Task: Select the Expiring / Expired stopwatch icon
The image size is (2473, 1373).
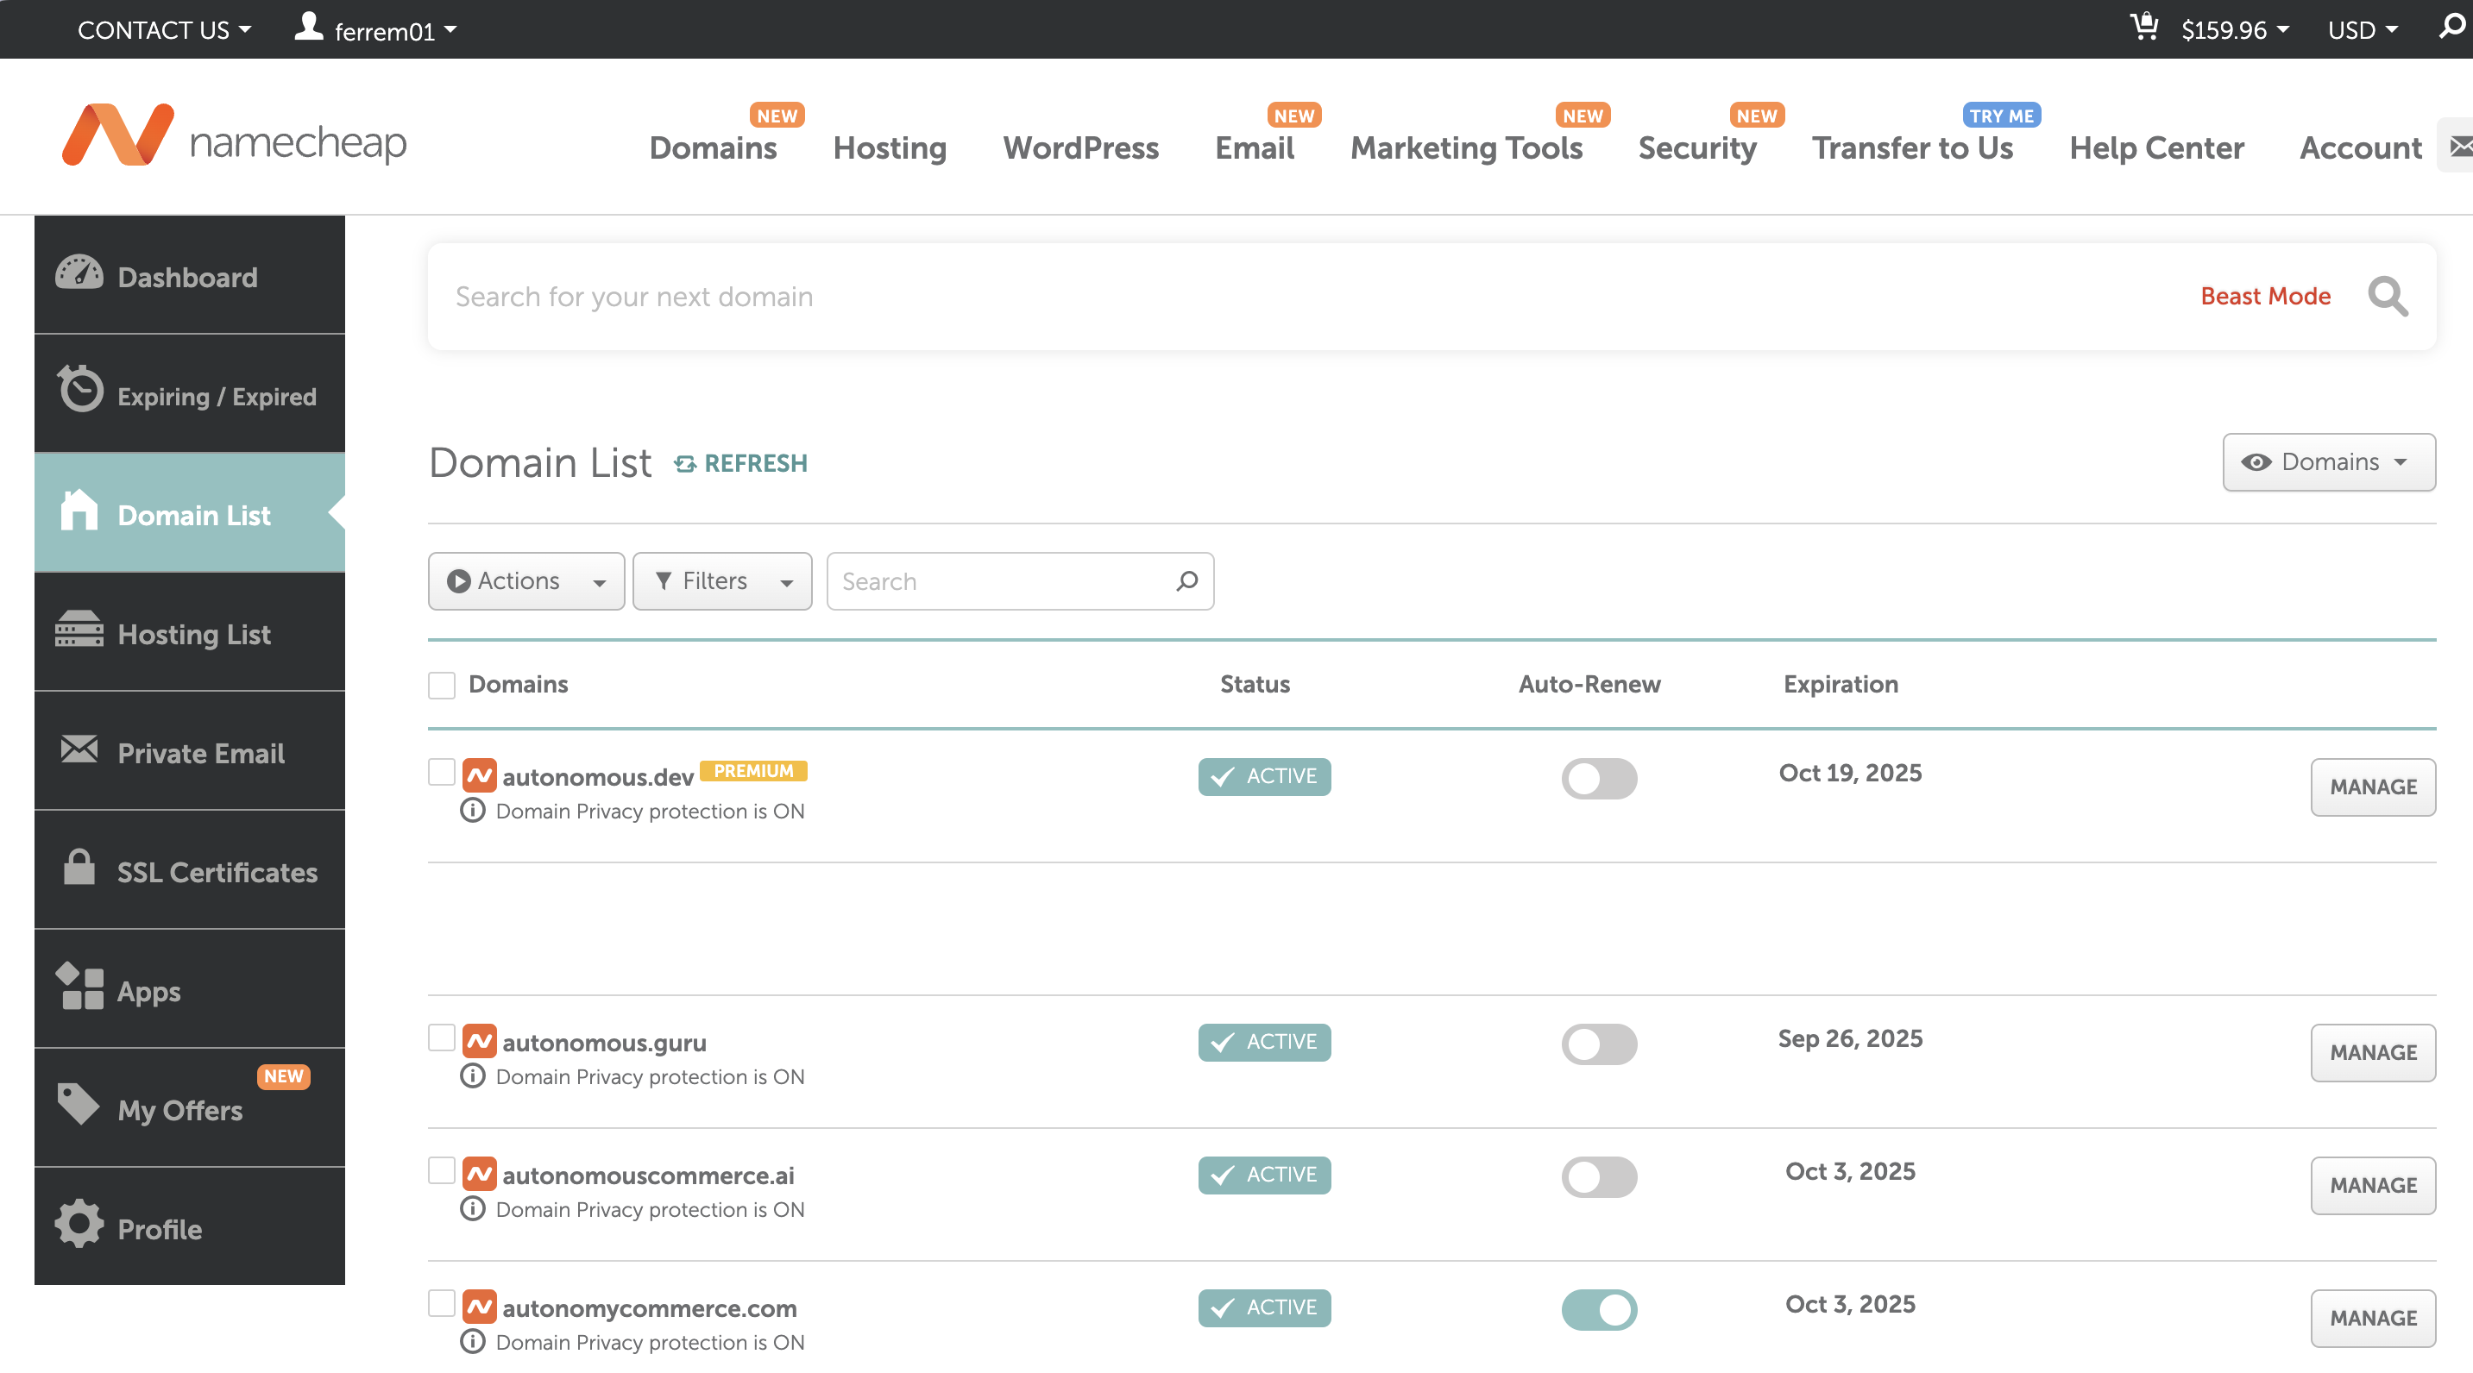Action: click(x=80, y=391)
